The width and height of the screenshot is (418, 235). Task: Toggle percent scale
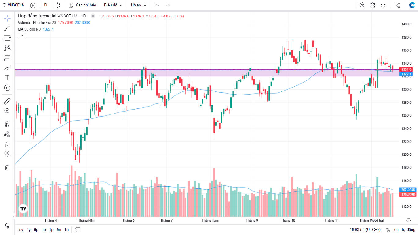click(x=388, y=229)
